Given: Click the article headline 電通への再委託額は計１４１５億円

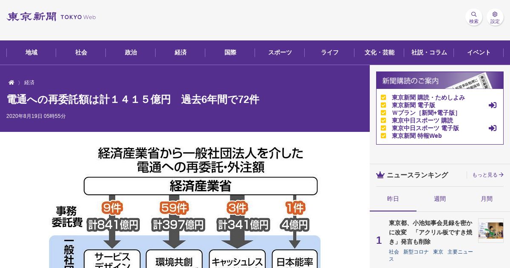Looking at the screenshot, I should [x=133, y=100].
